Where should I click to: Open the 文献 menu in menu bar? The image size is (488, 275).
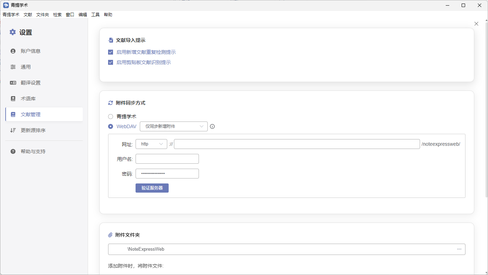pyautogui.click(x=28, y=15)
